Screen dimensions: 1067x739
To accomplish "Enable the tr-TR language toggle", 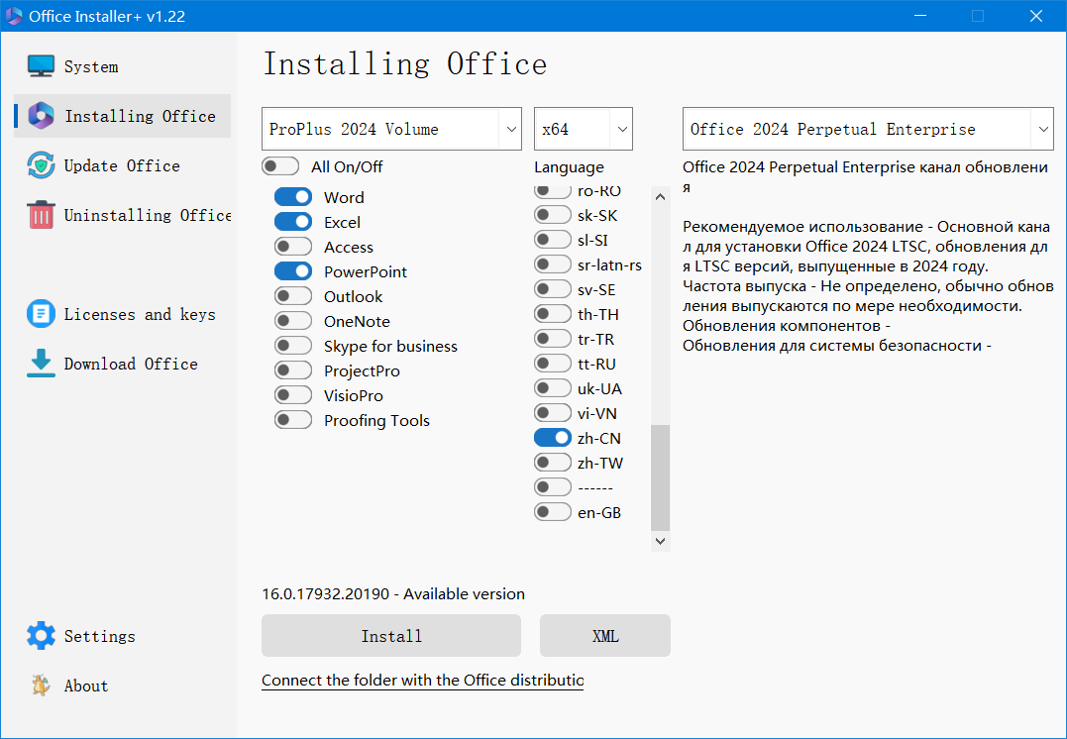I will click(553, 338).
